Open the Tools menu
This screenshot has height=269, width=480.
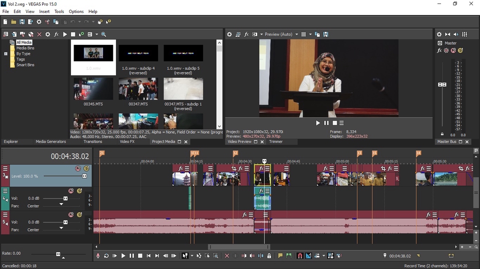tap(59, 11)
